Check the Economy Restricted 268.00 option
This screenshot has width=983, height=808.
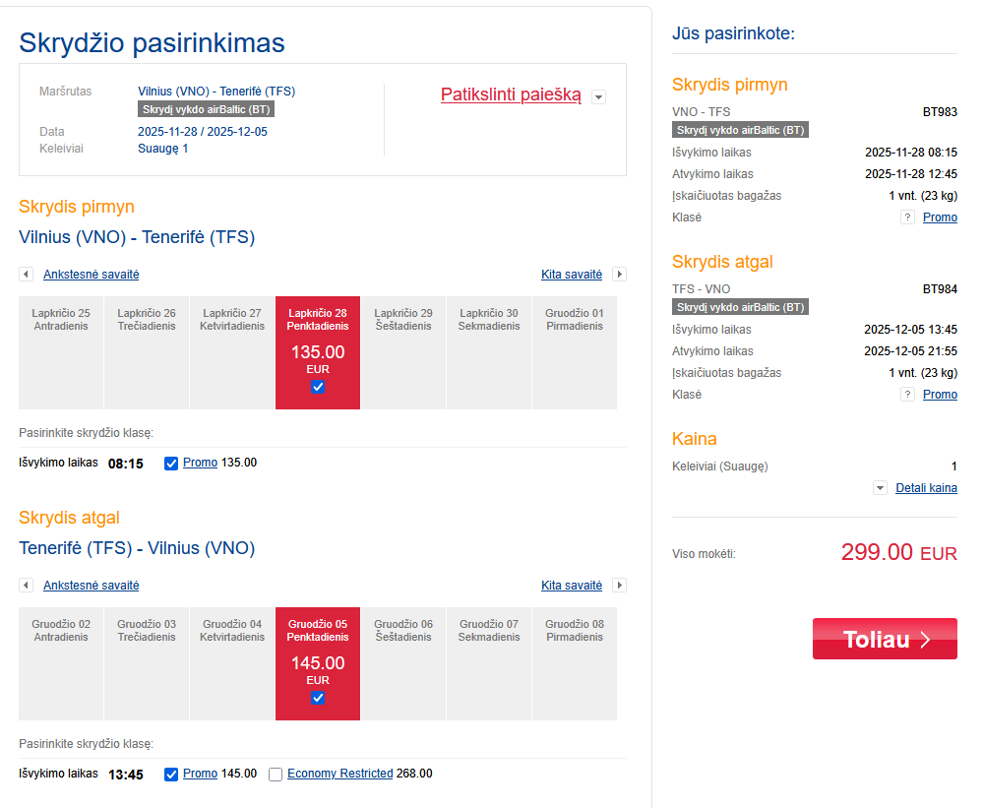coord(276,775)
